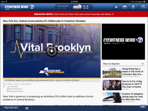Click the More to Explore heading
The height and width of the screenshot is (111, 148).
click(111, 64)
